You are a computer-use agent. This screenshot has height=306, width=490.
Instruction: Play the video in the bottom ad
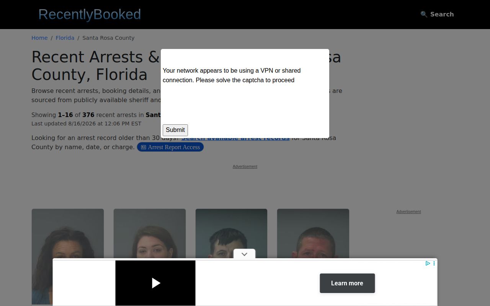tap(155, 283)
